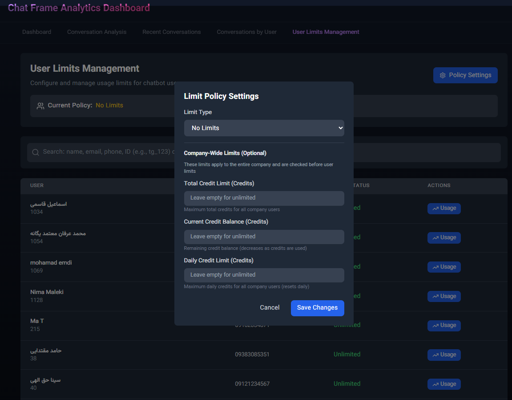The image size is (512, 400).
Task: Focus the Total Credit Limit field
Action: coord(264,198)
